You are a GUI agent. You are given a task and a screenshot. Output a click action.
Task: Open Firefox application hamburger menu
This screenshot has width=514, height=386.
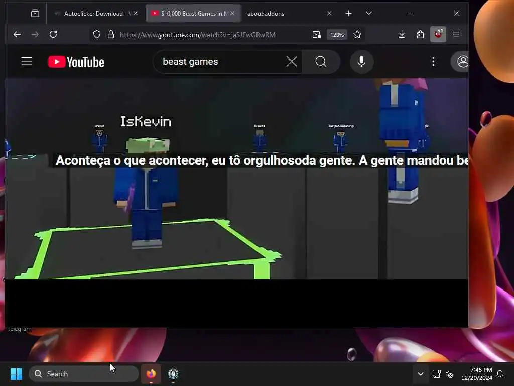(456, 34)
